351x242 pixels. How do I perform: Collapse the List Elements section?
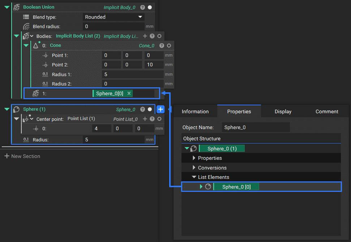point(194,177)
